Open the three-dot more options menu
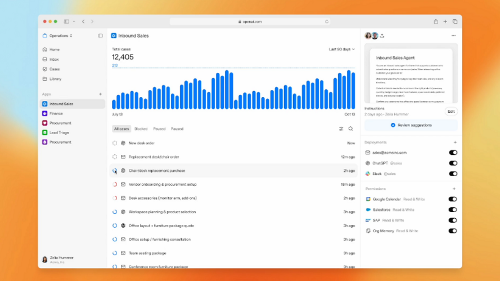The image size is (500, 281). coord(453,36)
